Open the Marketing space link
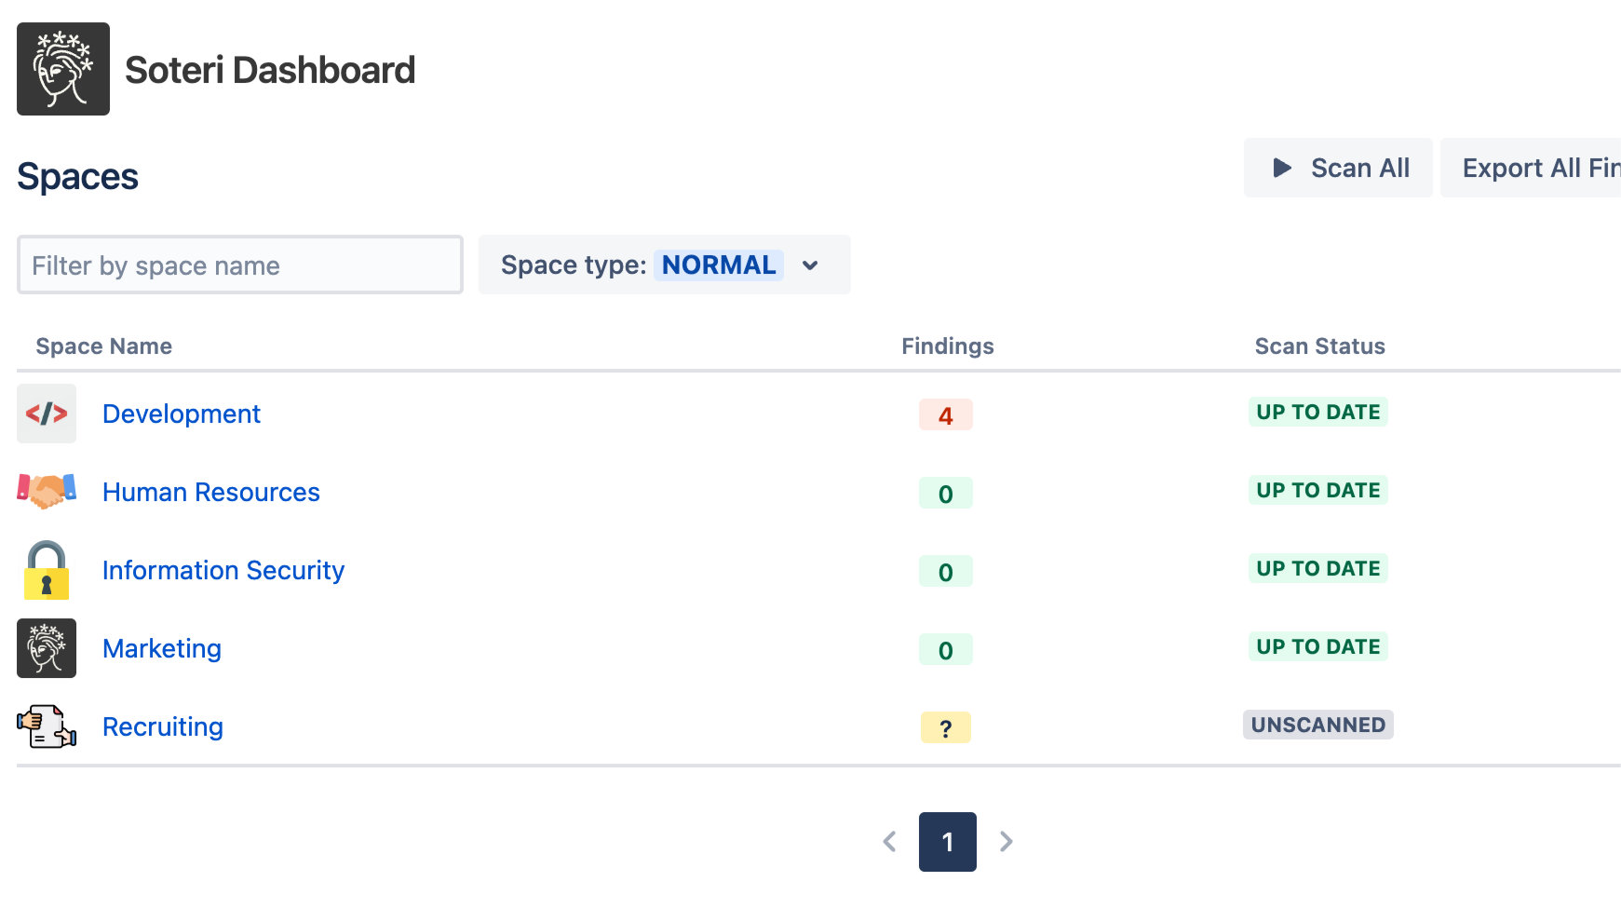The image size is (1621, 922). click(x=162, y=648)
